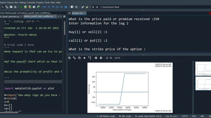The image size is (211, 118).
Task: Click the debugger Run current line icon
Action: click(x=49, y=7)
